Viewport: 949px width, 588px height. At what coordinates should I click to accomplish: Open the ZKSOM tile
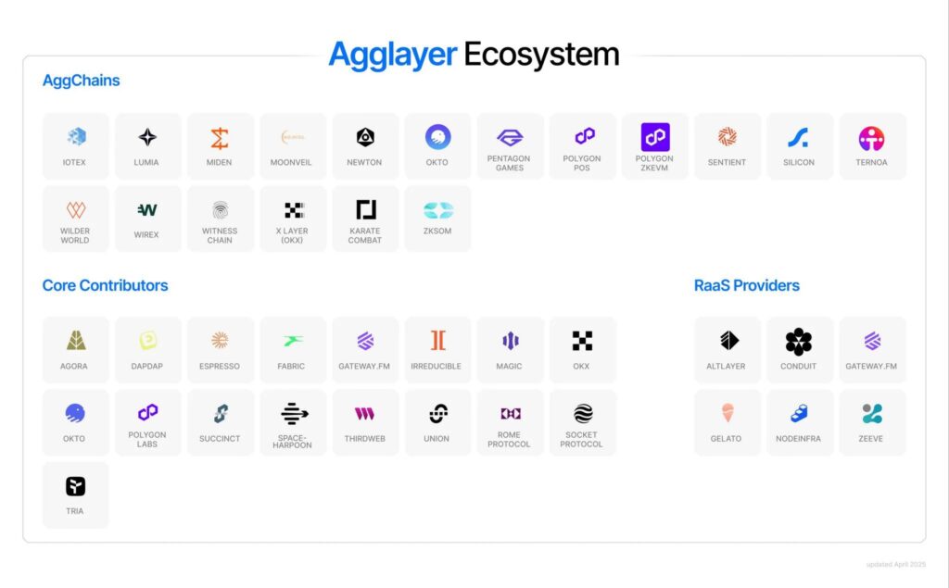coord(437,219)
